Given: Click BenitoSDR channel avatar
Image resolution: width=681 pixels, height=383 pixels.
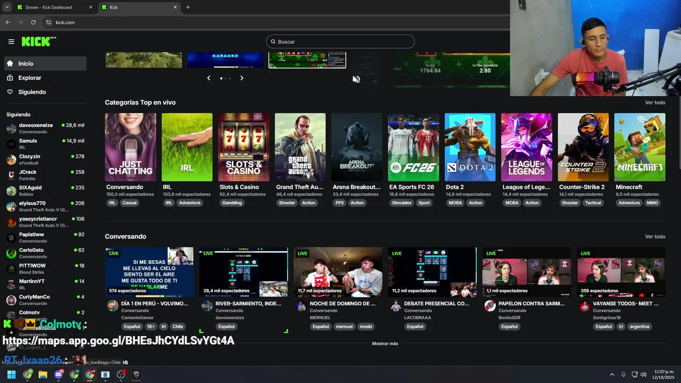Looking at the screenshot, I should coord(490,306).
